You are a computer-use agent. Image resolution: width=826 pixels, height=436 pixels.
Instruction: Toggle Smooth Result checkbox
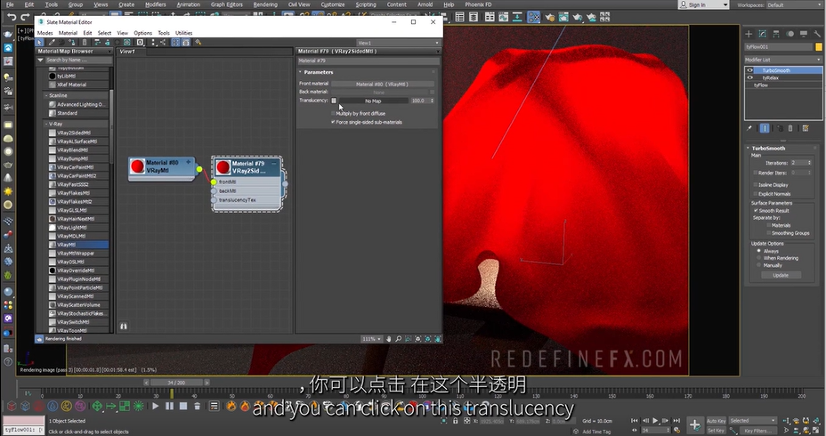(x=756, y=211)
